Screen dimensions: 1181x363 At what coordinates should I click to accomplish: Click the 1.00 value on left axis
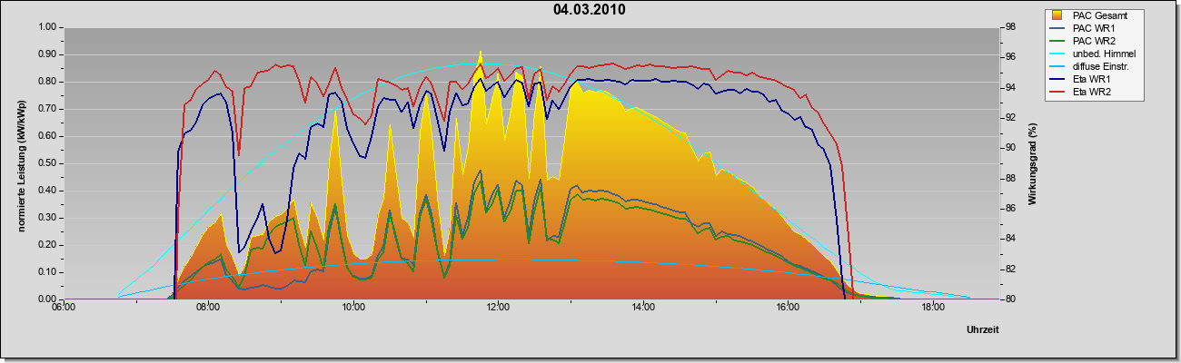pos(47,27)
